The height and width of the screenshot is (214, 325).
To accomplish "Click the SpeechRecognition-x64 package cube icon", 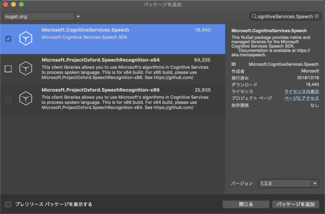I will point(25,68).
